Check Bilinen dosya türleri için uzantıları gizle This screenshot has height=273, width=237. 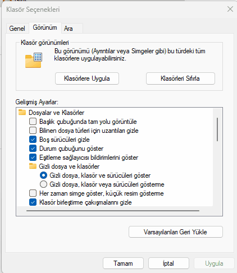tap(33, 131)
